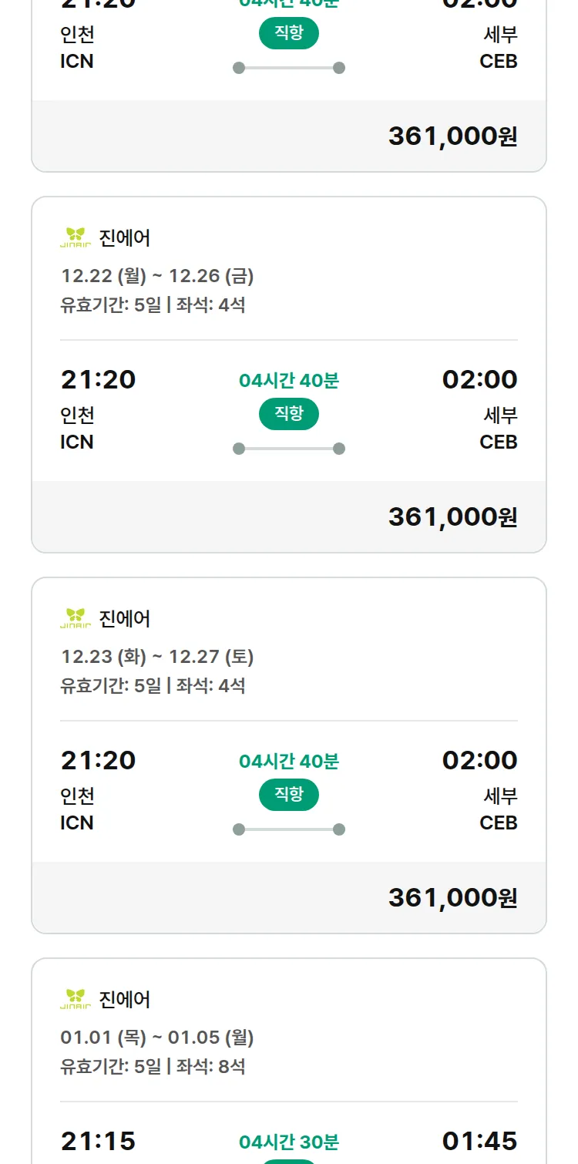This screenshot has width=578, height=1164.
Task: Tap the 진에어 airline name on the 01.01 card
Action: tap(125, 1000)
